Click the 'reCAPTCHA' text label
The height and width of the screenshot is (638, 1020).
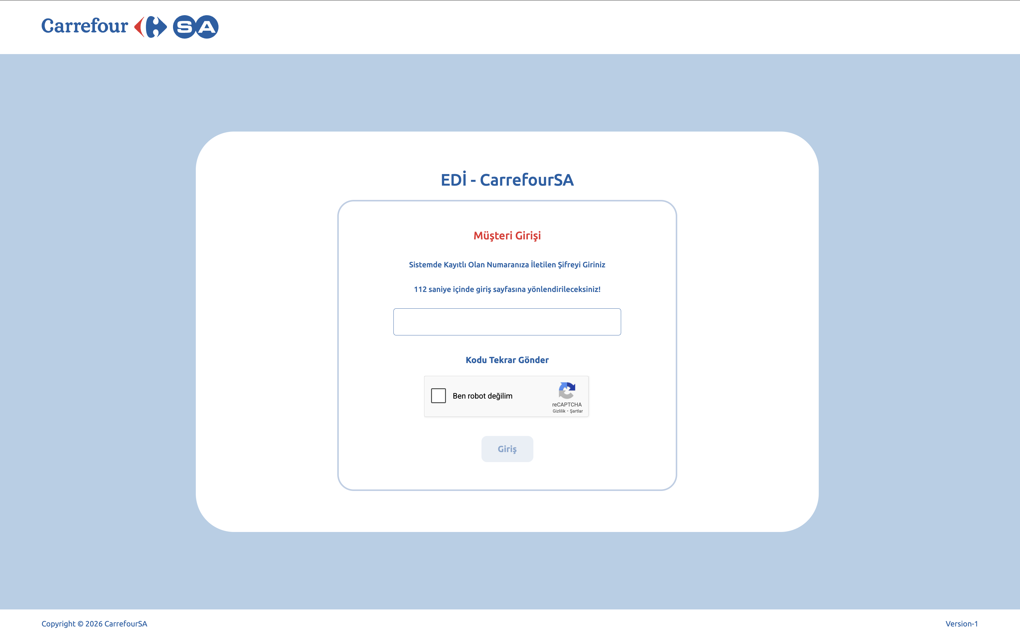[566, 404]
